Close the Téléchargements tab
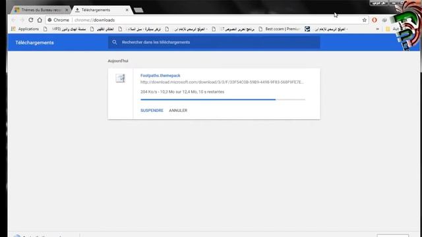The width and height of the screenshot is (422, 237). pyautogui.click(x=127, y=10)
